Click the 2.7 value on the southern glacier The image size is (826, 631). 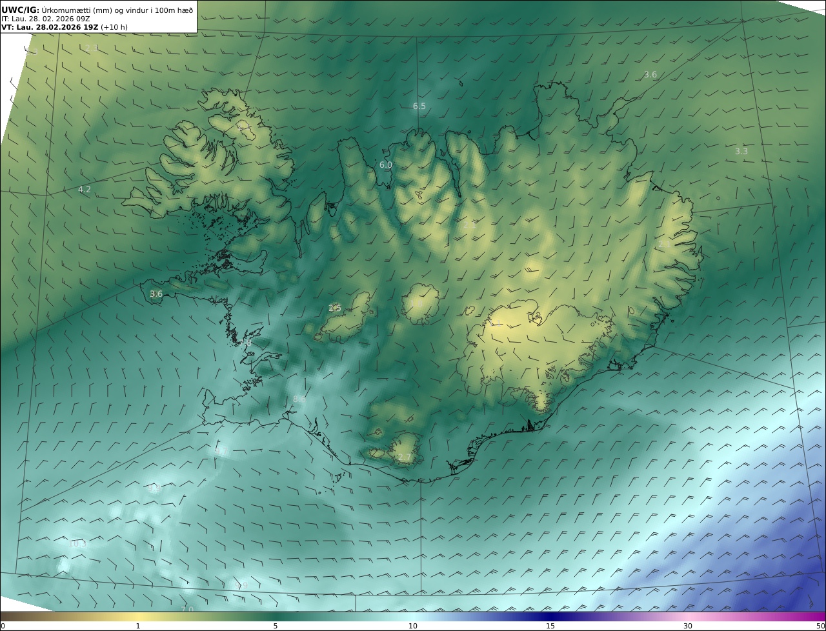click(404, 457)
